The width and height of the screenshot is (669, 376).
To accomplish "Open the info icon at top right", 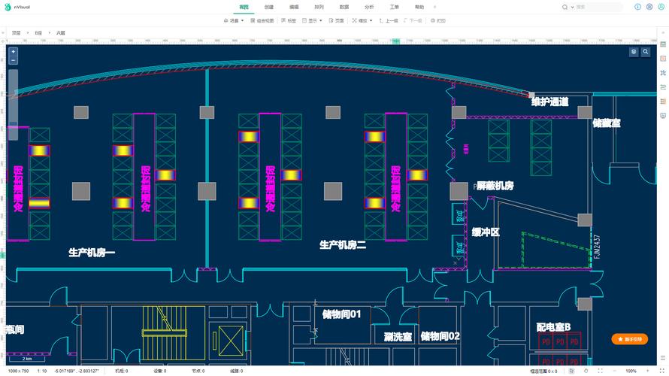I will click(x=637, y=7).
